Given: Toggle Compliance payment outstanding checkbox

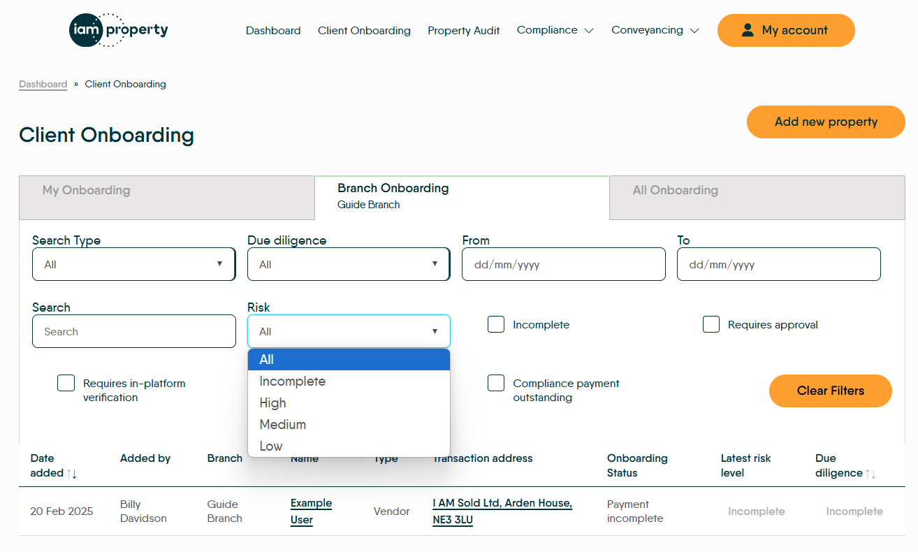Looking at the screenshot, I should click(496, 383).
